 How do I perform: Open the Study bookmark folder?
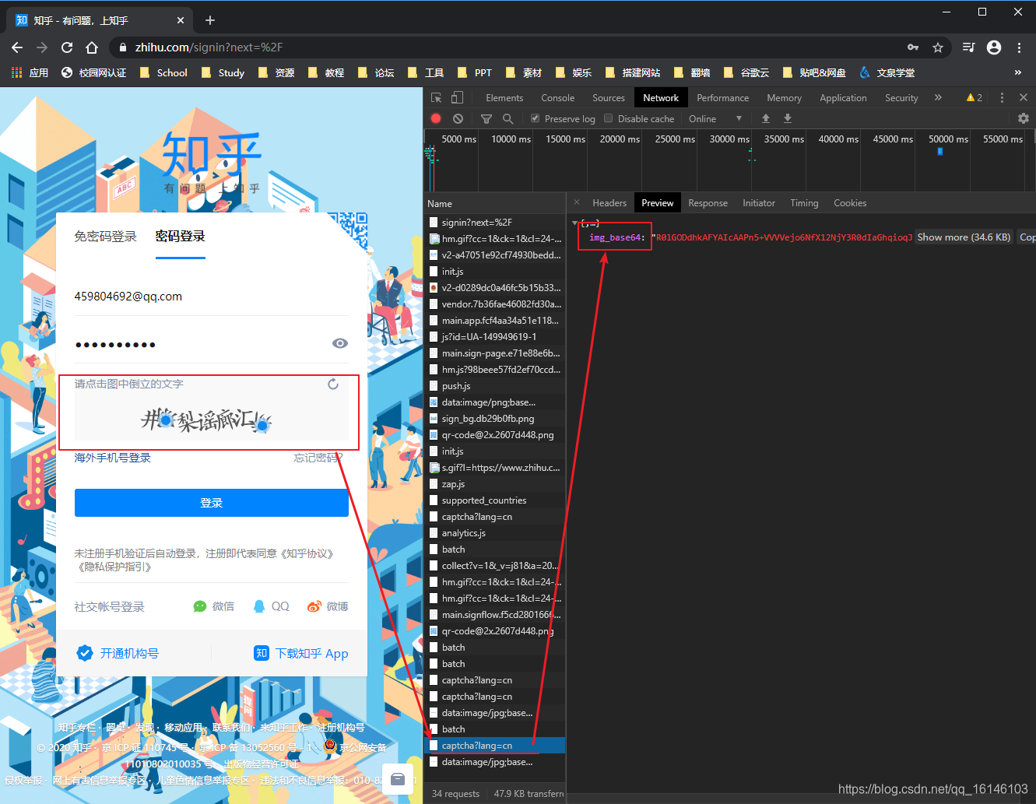[x=223, y=72]
